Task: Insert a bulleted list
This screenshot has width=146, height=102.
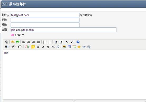Action: (x=50, y=42)
